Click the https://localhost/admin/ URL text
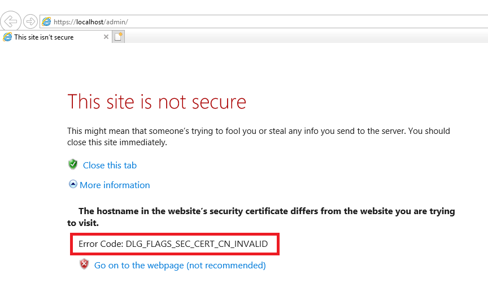Screen dimensions: 488x300 coord(90,22)
